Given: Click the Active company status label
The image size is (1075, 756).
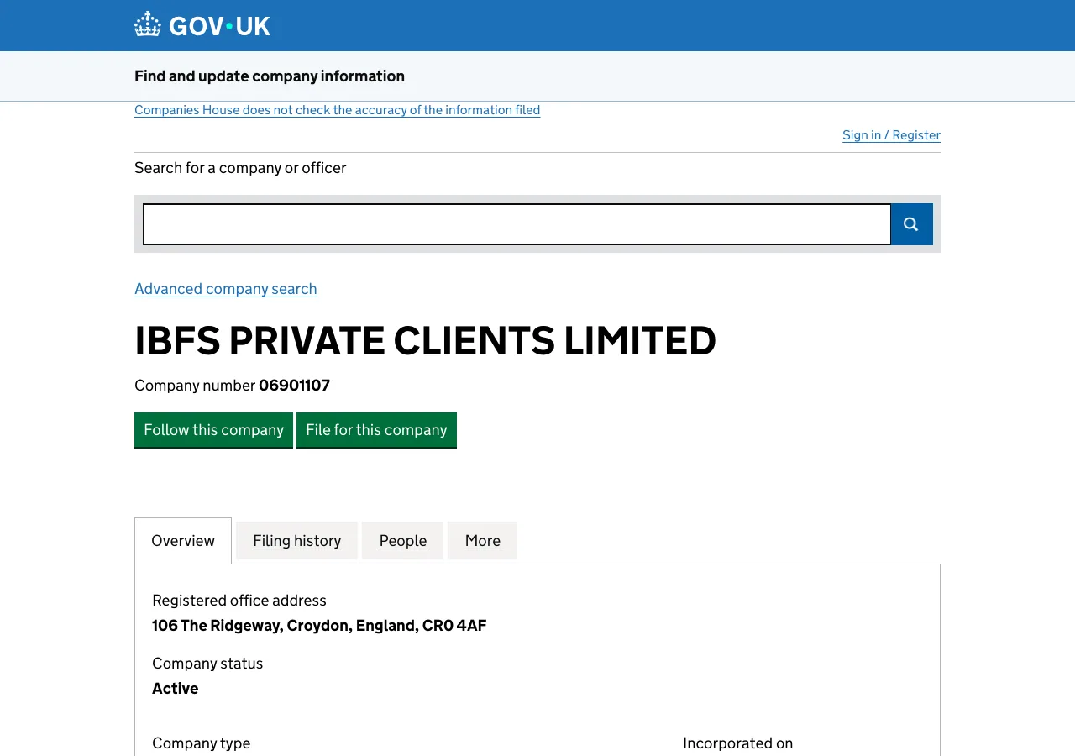Looking at the screenshot, I should [175, 688].
